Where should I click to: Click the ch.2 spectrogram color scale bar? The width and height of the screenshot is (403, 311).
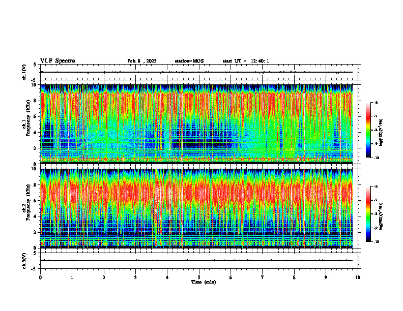pos(368,214)
